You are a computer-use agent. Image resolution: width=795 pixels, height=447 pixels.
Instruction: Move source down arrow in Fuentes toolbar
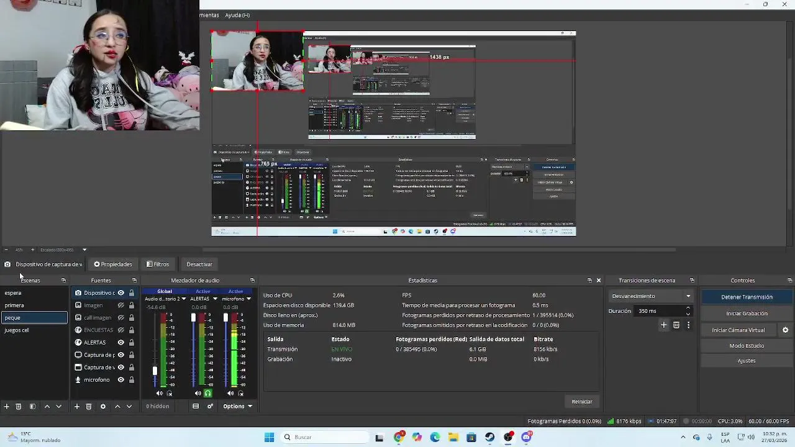(x=129, y=406)
